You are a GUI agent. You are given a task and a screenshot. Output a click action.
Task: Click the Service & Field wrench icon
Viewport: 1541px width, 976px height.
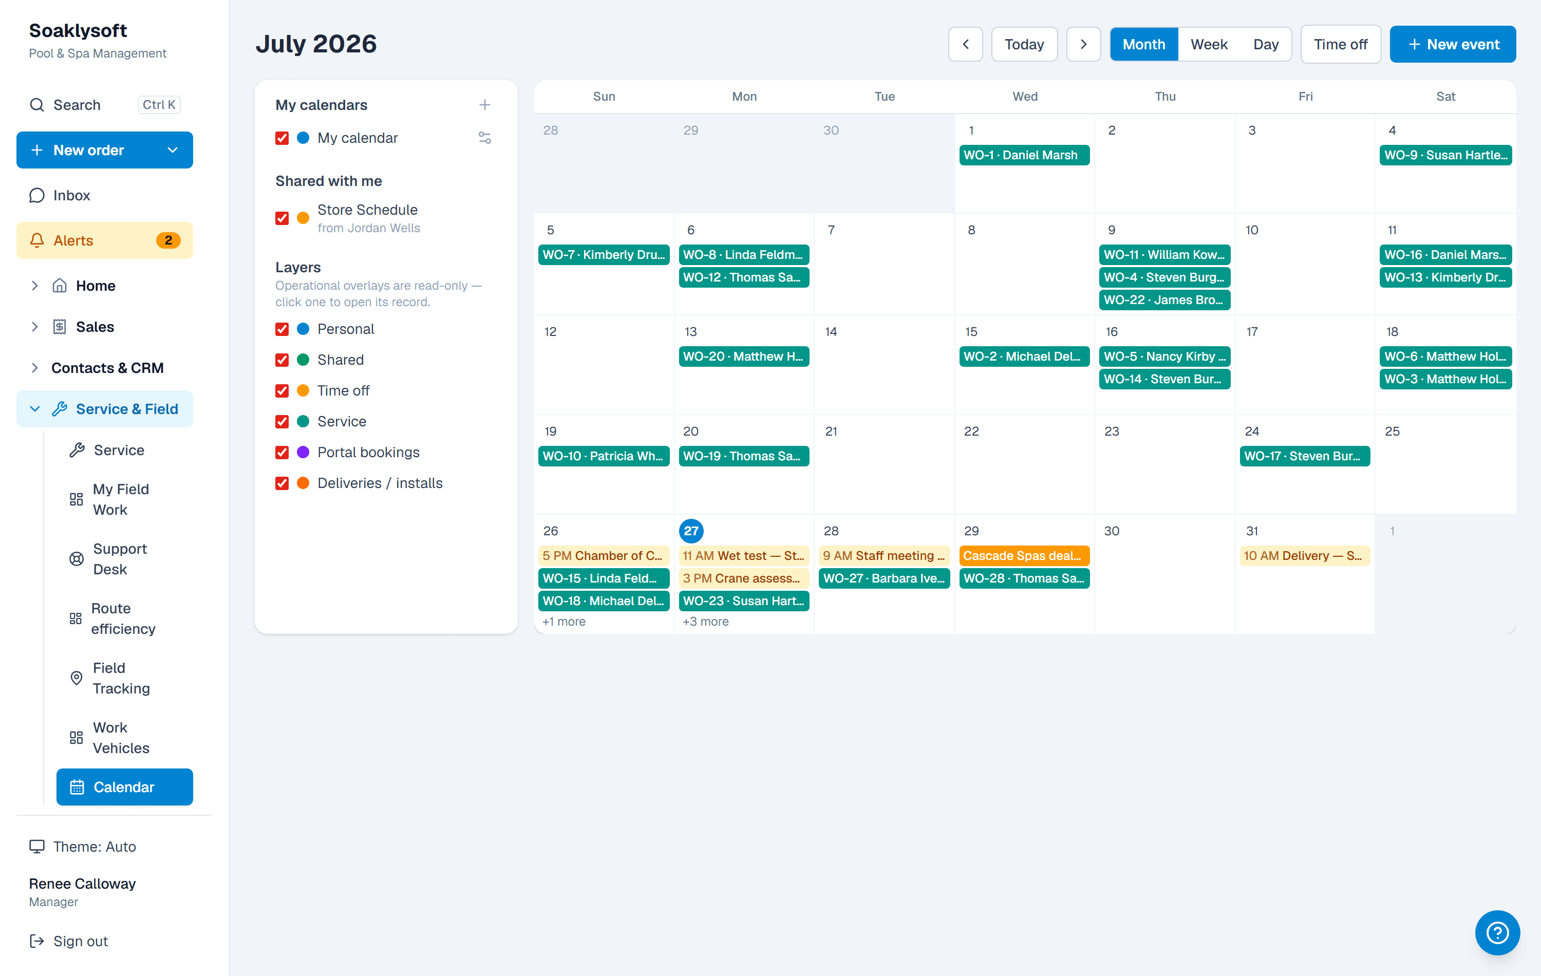click(60, 409)
